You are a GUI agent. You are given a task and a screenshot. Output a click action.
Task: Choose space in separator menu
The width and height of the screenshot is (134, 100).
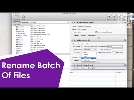(88, 56)
